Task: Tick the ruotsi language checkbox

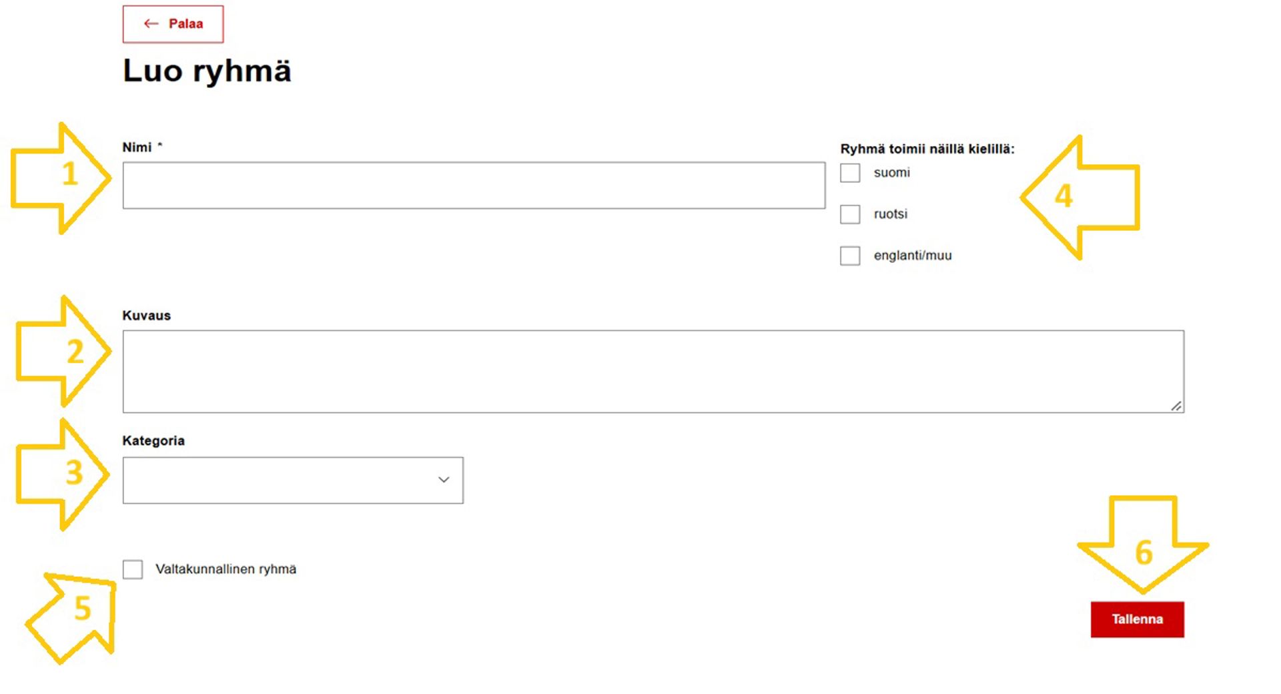Action: 850,214
